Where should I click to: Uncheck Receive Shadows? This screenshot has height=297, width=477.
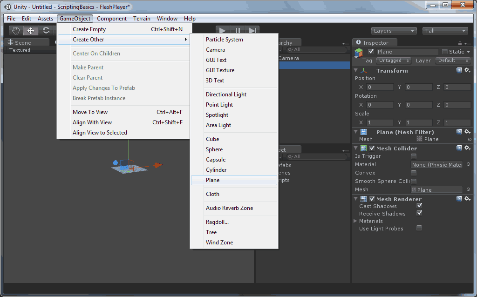(x=419, y=213)
